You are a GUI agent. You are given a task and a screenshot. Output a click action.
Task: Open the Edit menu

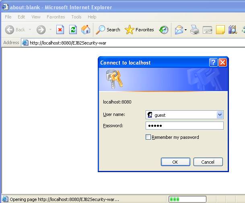click(21, 17)
